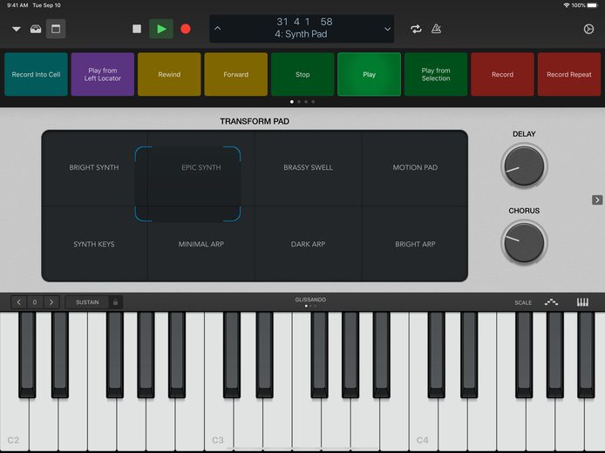Viewport: 605px width, 453px height.
Task: Click the 4: Synth Pad track name display
Action: coord(301,34)
